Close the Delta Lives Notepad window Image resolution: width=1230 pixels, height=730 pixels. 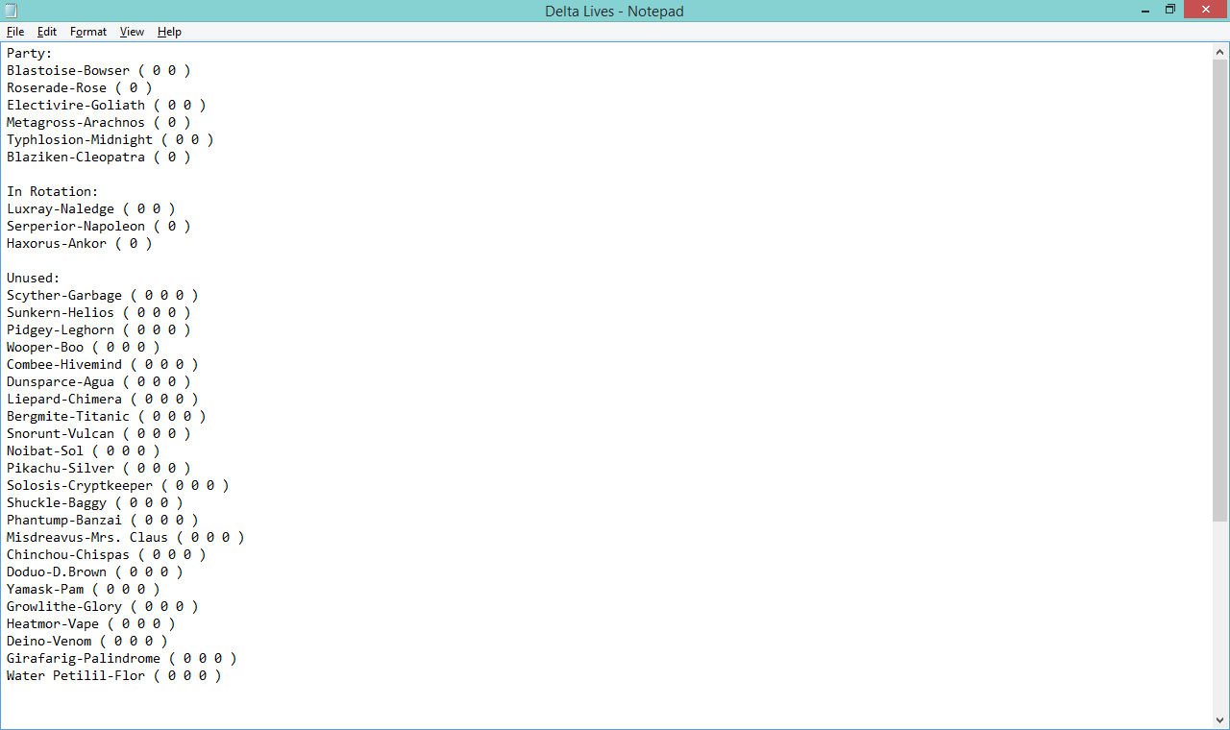[x=1205, y=10]
